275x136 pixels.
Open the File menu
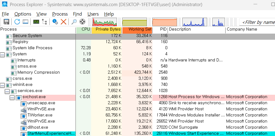click(5, 14)
